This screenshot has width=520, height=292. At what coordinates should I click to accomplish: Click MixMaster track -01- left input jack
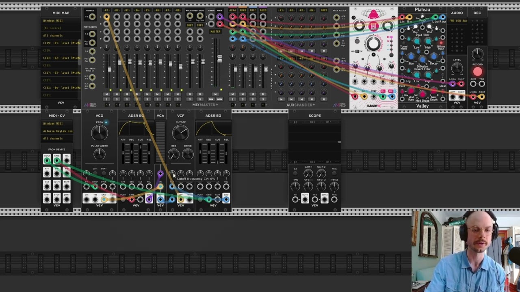pos(106,17)
